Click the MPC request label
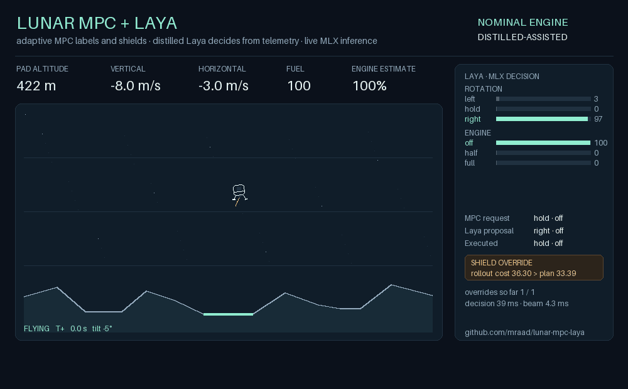This screenshot has height=389, width=628. pos(487,218)
